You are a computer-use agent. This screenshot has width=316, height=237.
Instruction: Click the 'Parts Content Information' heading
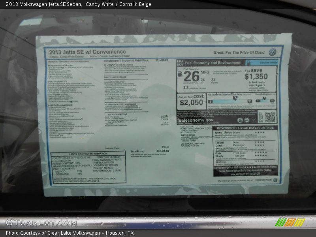tap(88, 154)
